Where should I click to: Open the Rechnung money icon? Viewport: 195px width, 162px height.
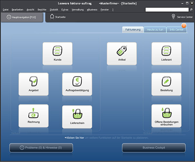click(34, 113)
